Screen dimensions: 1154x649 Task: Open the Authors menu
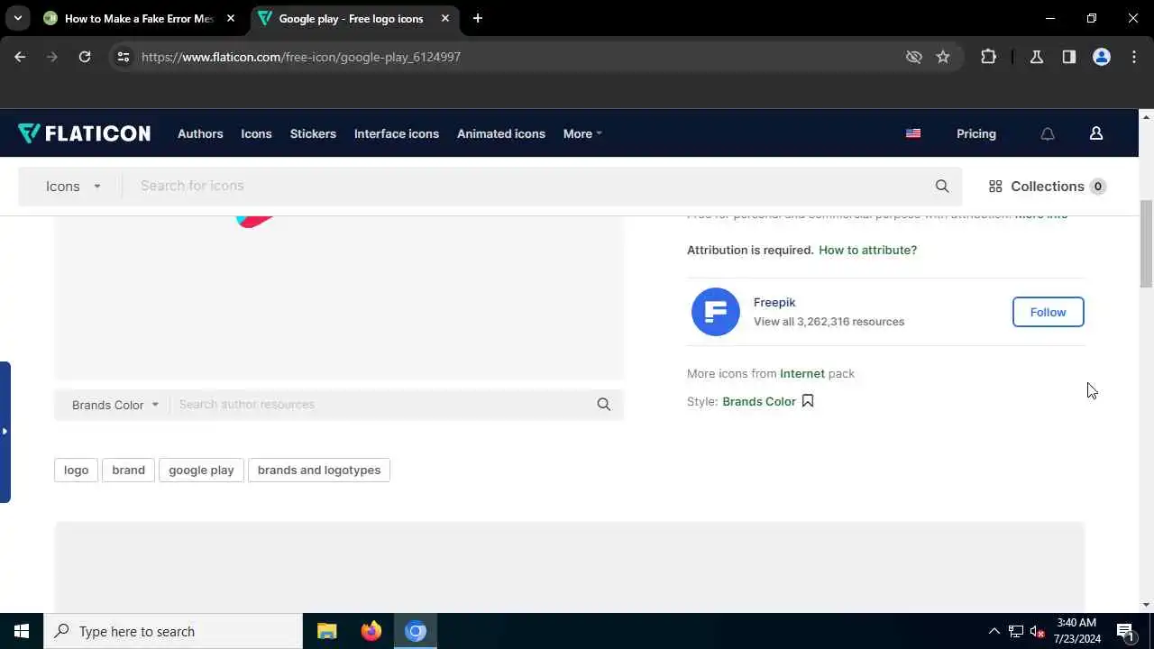[x=200, y=133]
